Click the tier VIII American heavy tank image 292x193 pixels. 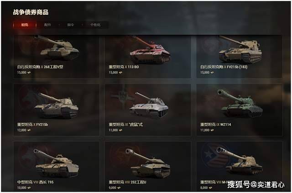[x=240, y=161]
